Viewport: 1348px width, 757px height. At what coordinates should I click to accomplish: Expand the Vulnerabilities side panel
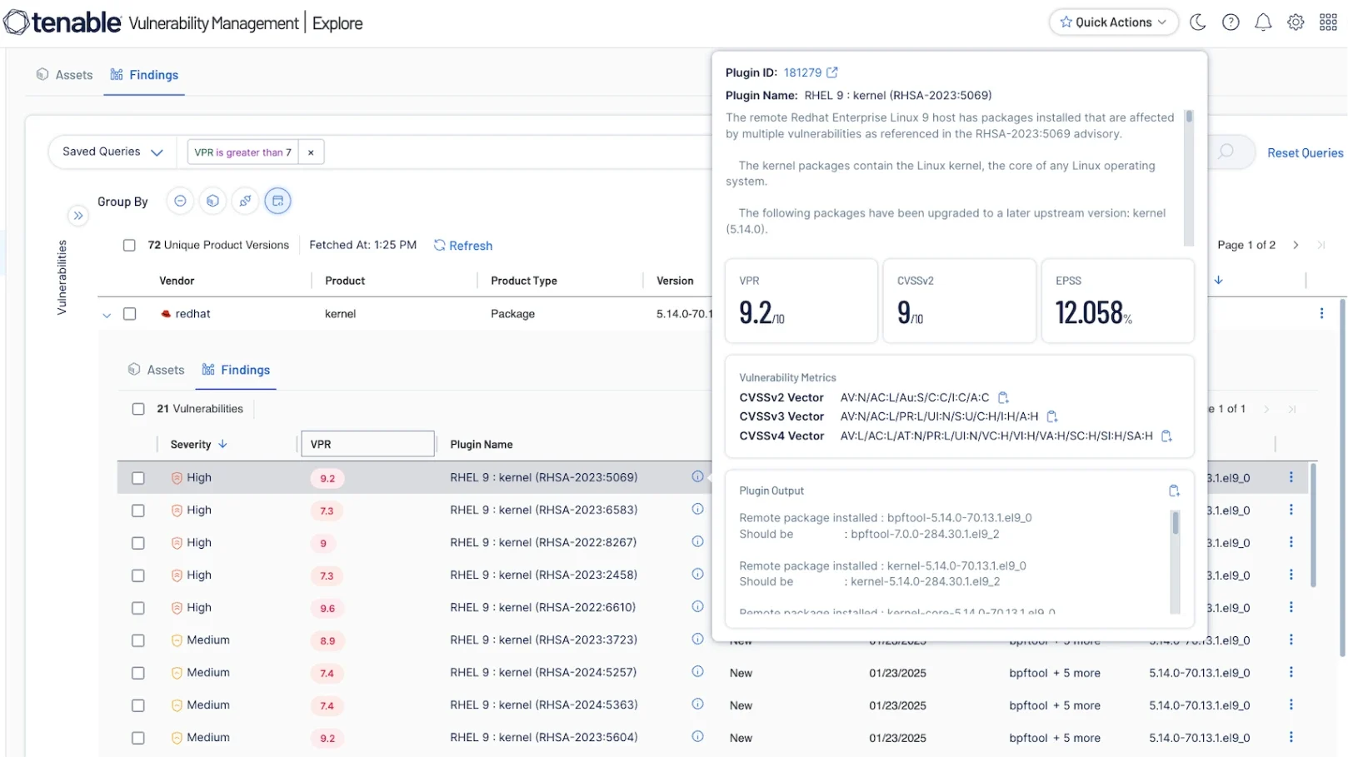tap(77, 216)
